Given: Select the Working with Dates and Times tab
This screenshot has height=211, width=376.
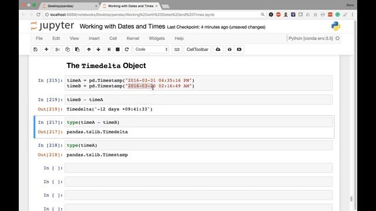Looking at the screenshot, I should [x=130, y=6].
